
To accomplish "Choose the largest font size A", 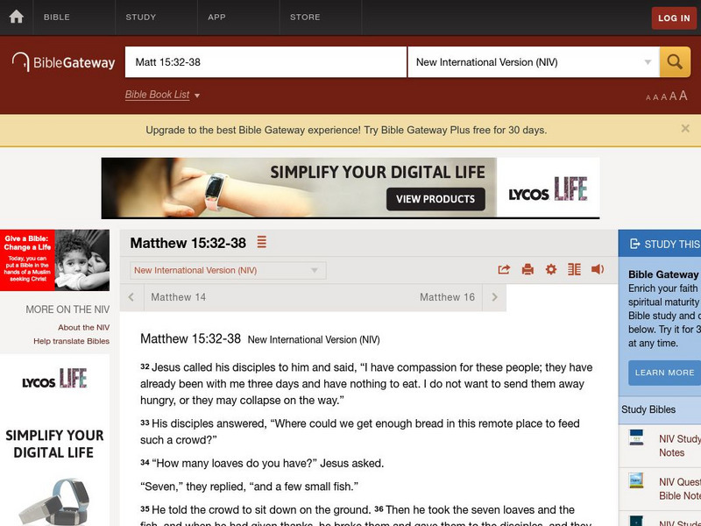I will click(683, 96).
